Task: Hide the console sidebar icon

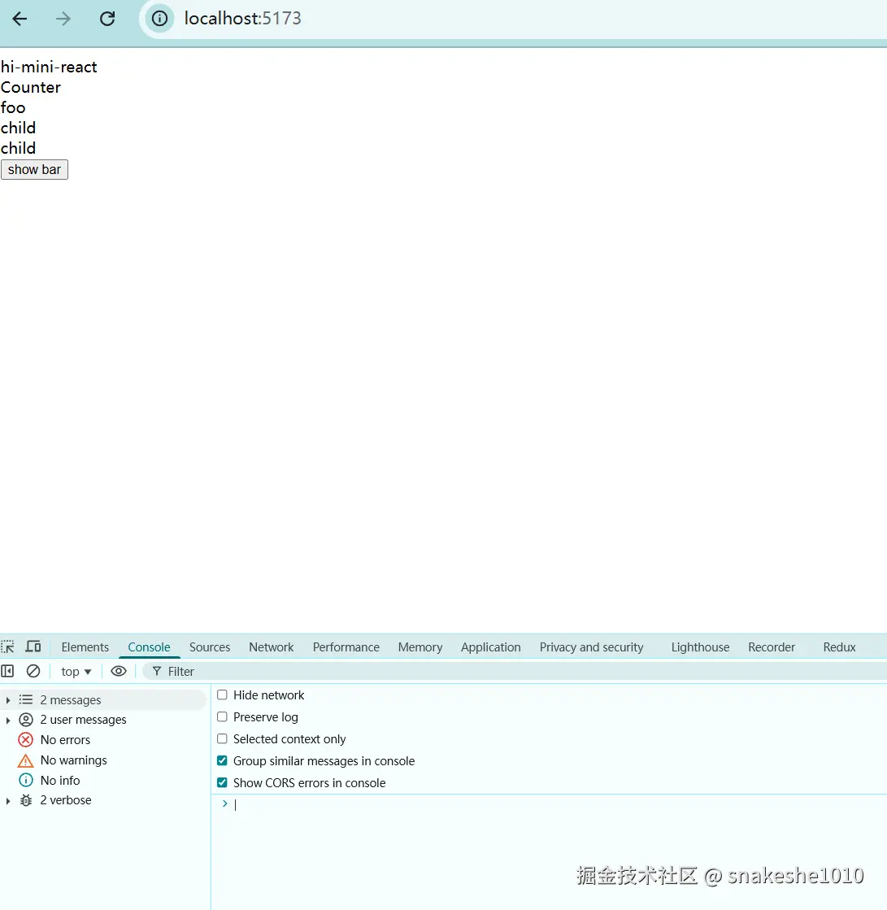Action: point(7,672)
